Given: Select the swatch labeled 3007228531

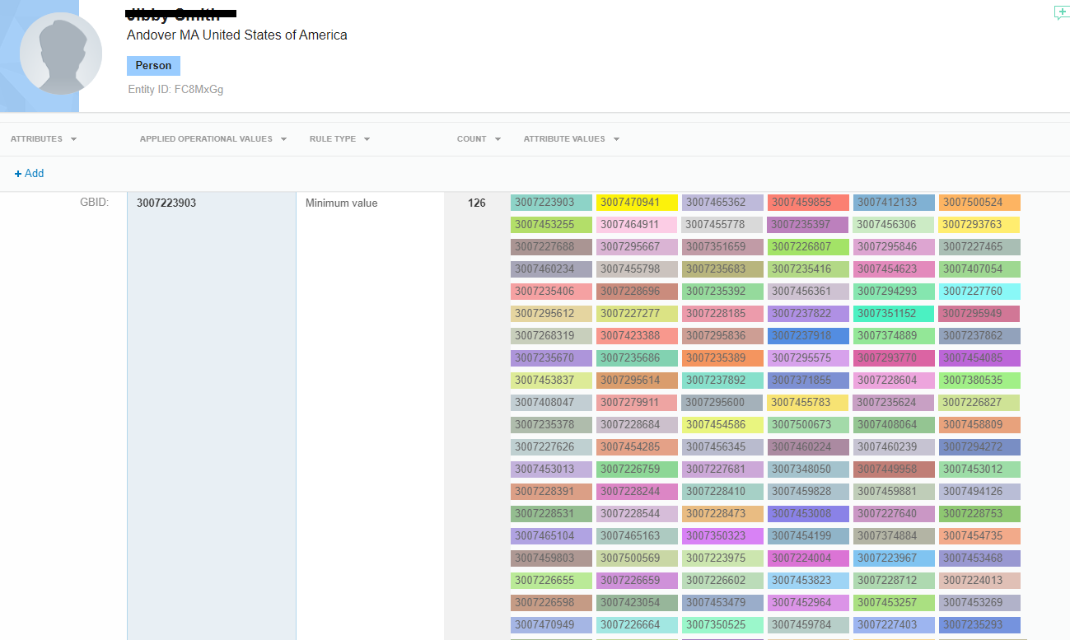Looking at the screenshot, I should 551,514.
